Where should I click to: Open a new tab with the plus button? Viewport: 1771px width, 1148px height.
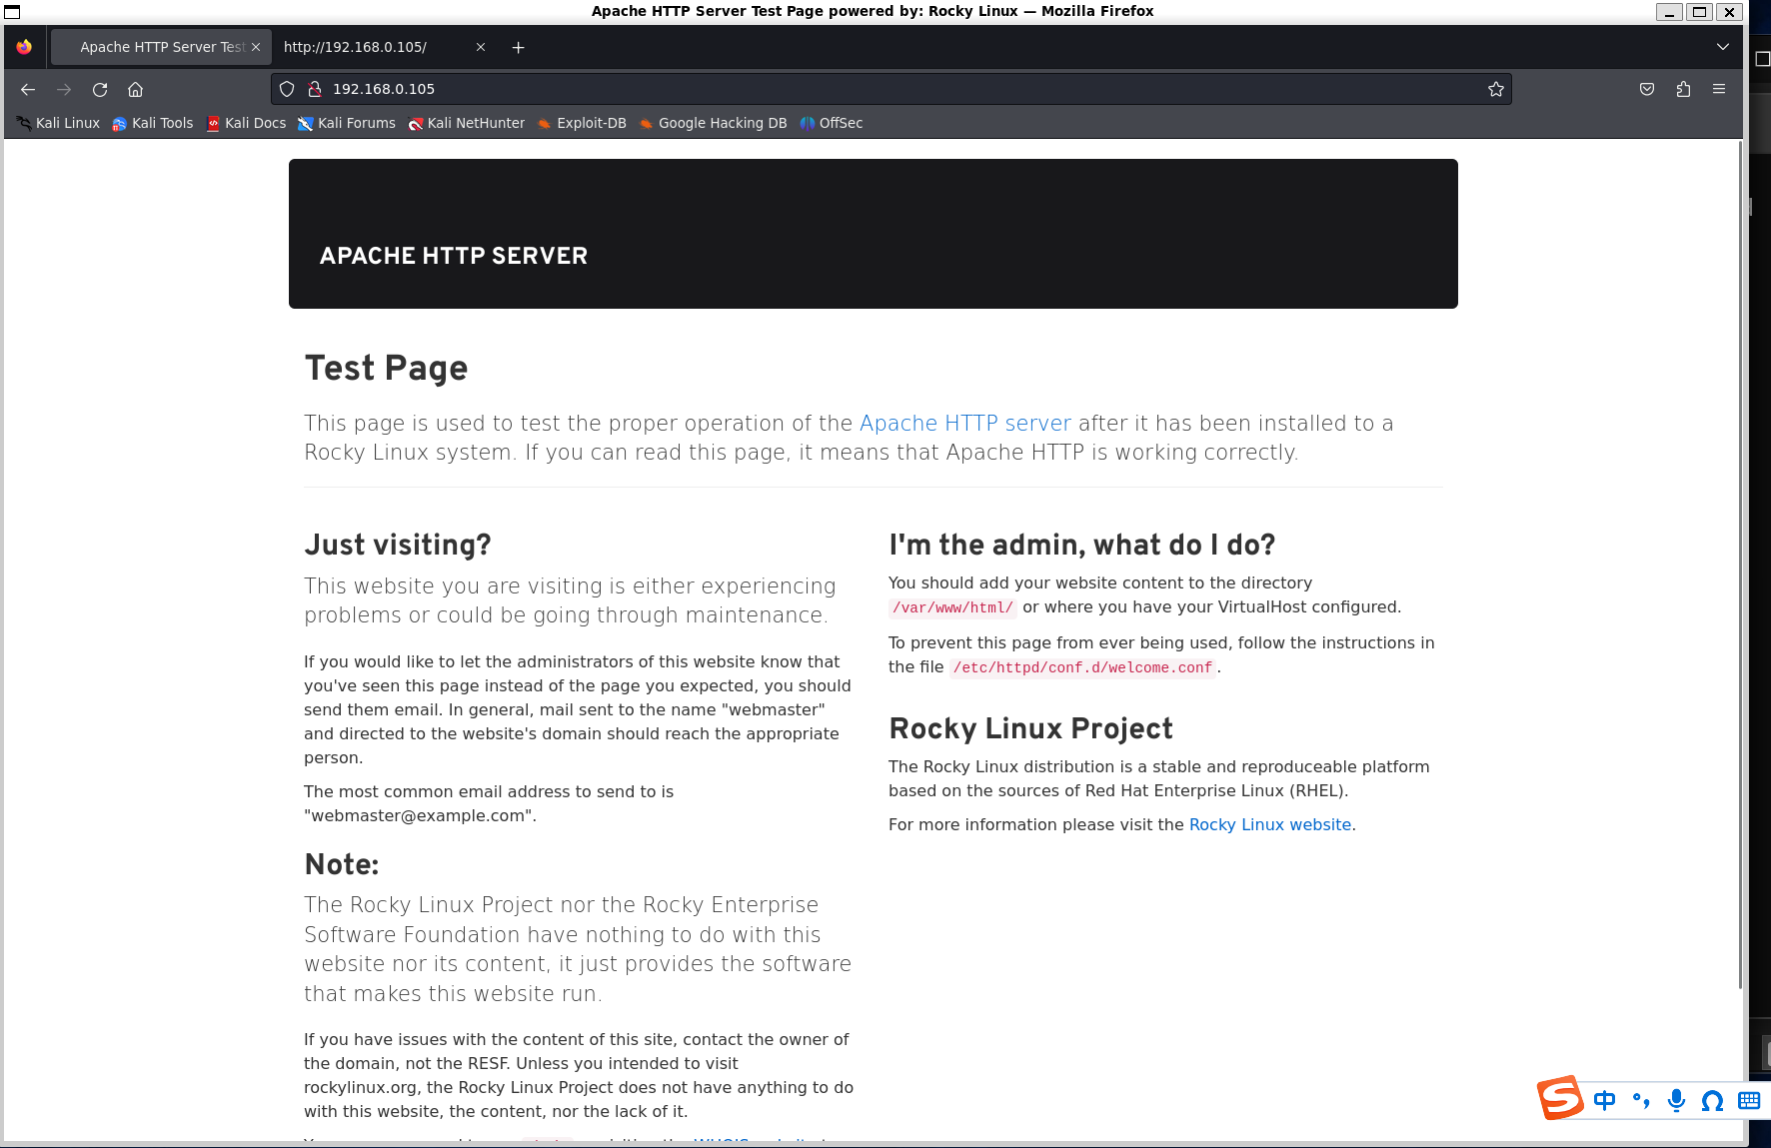pyautogui.click(x=518, y=47)
